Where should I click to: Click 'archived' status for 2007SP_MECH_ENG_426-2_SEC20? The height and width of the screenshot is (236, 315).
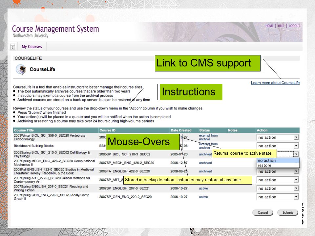click(205, 163)
